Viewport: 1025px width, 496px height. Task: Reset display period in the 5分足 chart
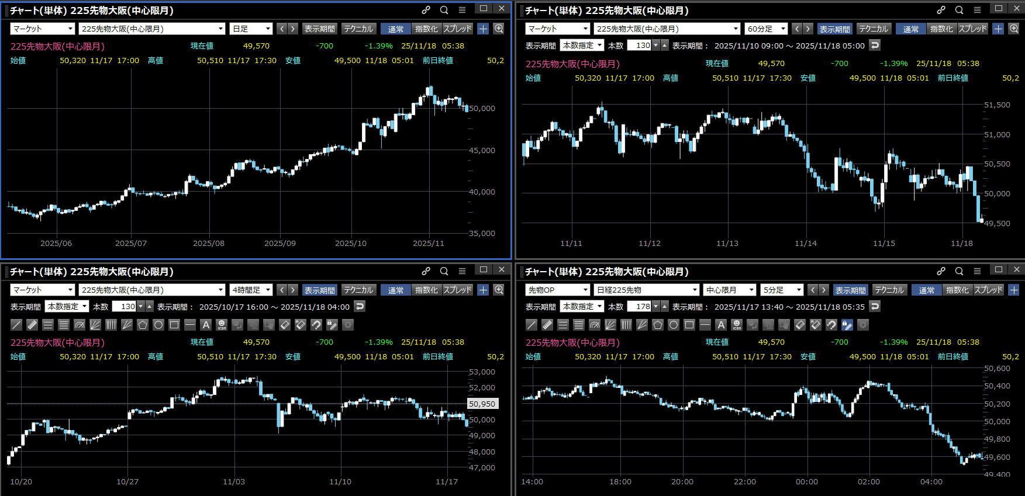(875, 306)
